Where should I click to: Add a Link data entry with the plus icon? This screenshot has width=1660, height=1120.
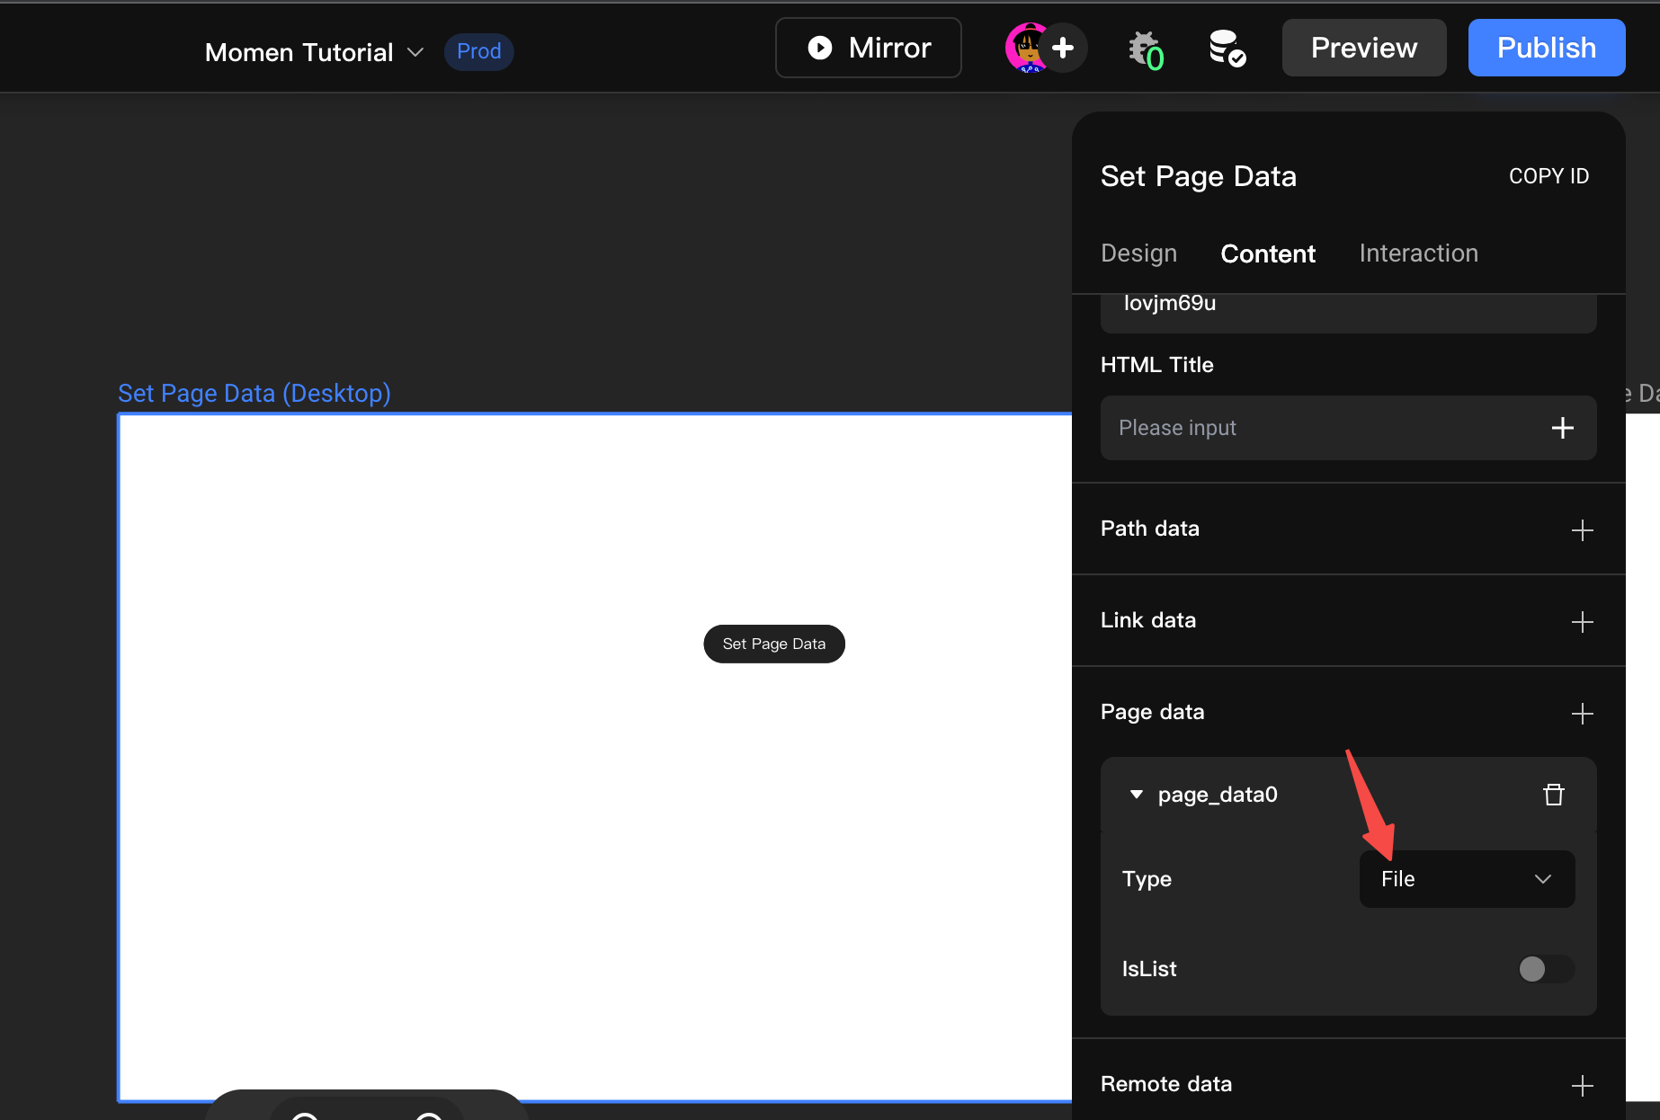pyautogui.click(x=1583, y=621)
